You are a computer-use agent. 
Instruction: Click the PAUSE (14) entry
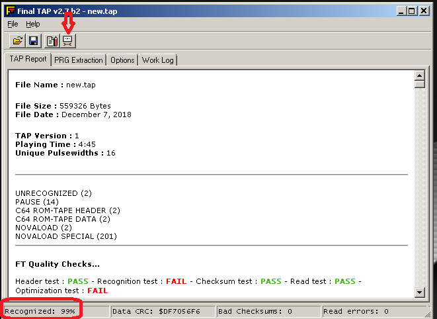[37, 202]
